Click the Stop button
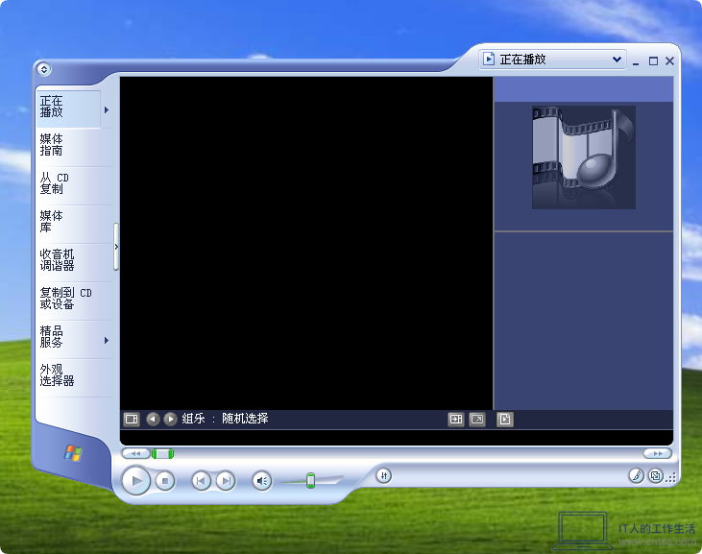The height and width of the screenshot is (554, 702). point(165,481)
